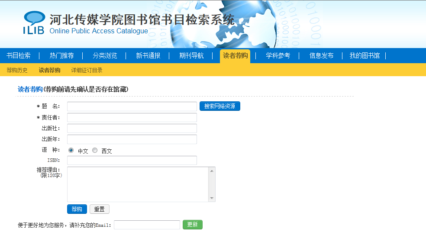
Task: Click the 题名 title input field
Action: coord(132,106)
